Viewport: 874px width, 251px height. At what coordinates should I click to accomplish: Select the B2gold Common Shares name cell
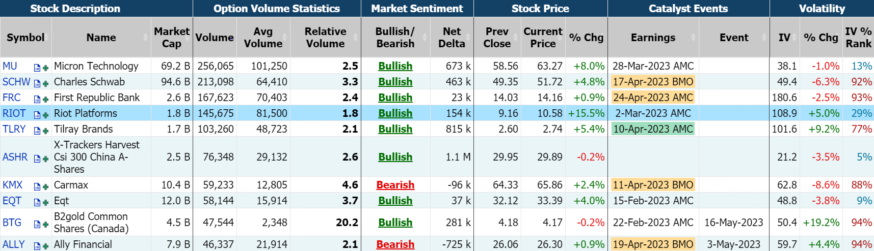[x=91, y=223]
